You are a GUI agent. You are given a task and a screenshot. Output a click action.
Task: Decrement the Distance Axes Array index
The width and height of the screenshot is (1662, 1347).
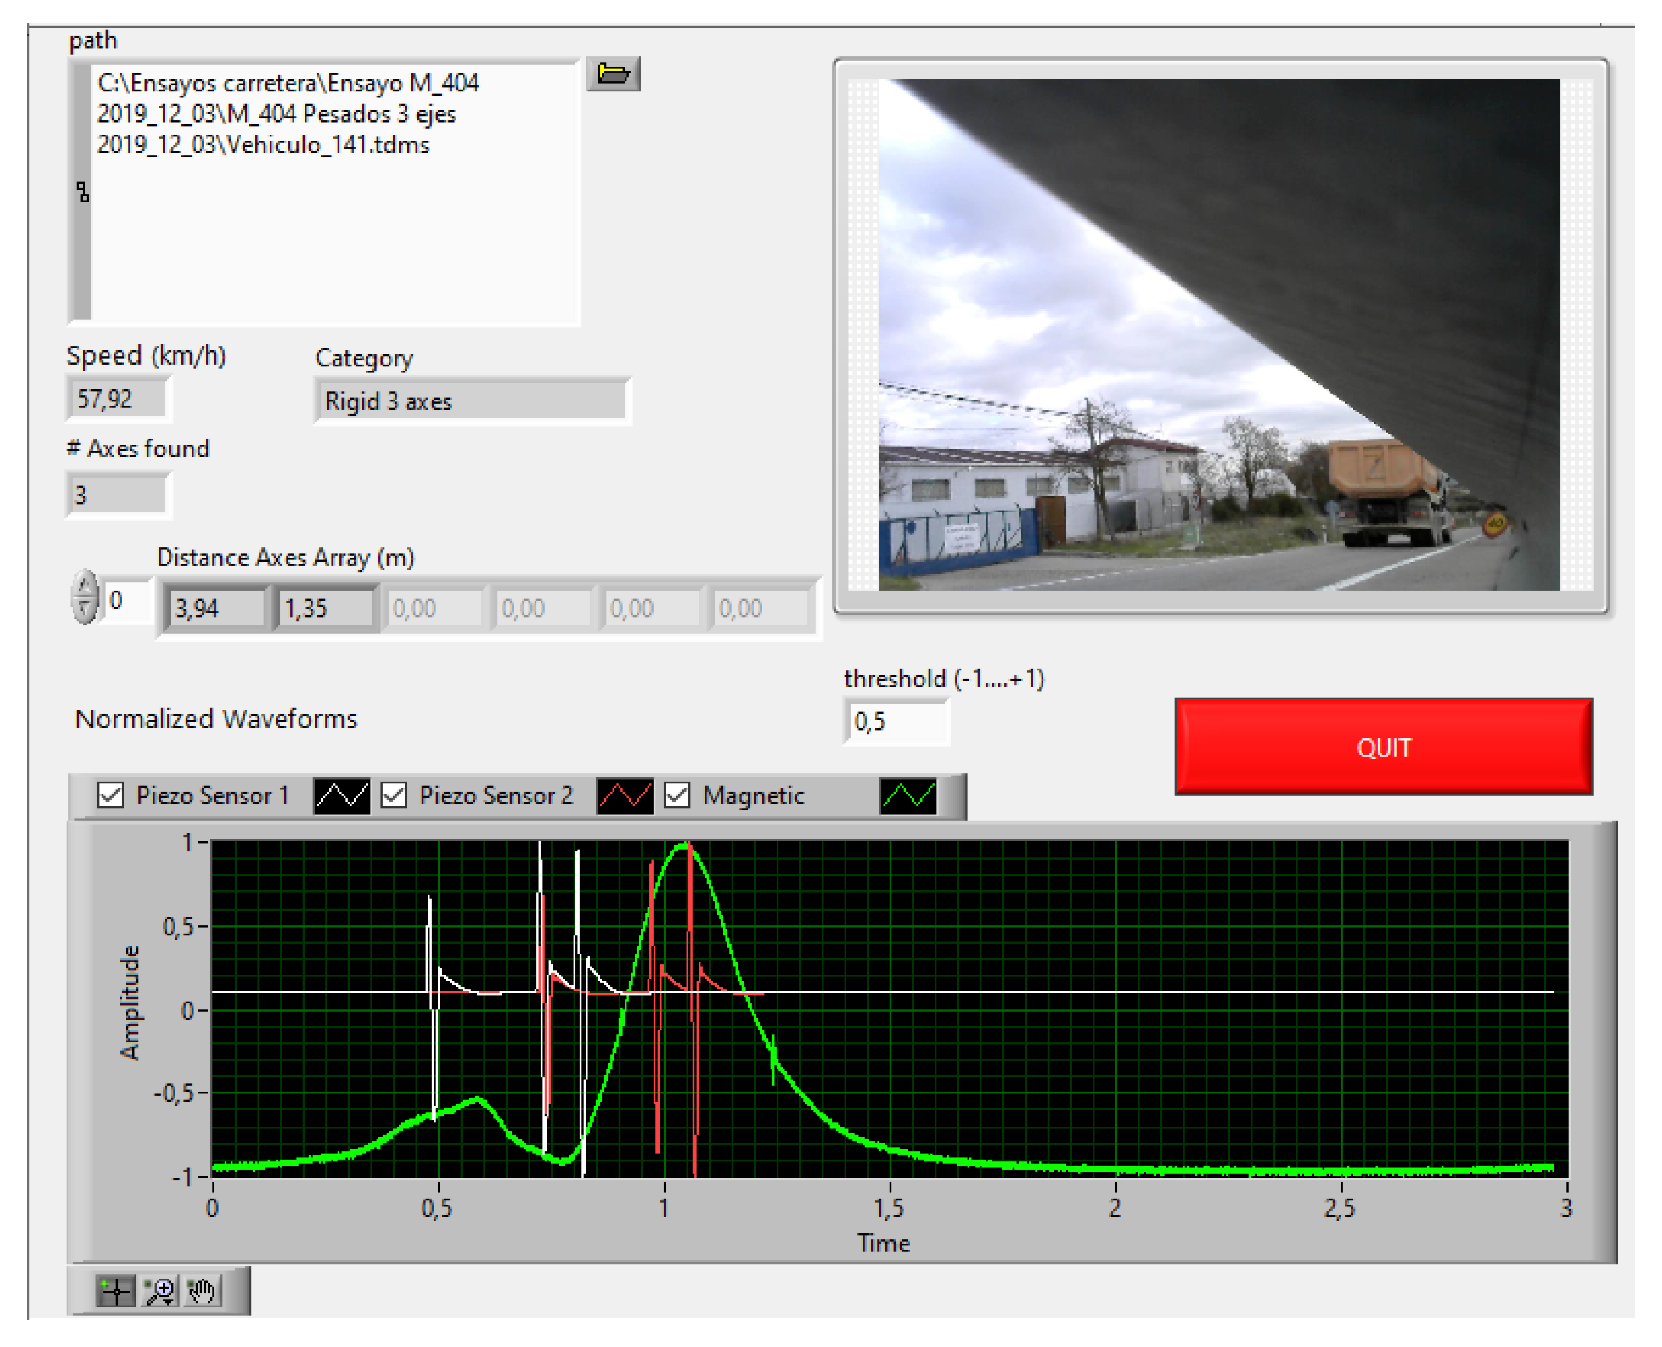coord(85,610)
